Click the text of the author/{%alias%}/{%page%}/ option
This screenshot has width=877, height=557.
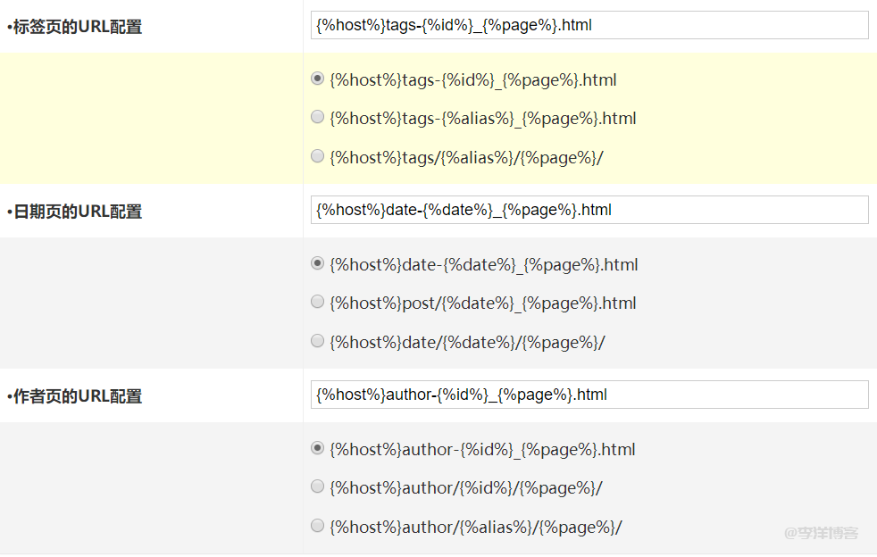pos(475,528)
